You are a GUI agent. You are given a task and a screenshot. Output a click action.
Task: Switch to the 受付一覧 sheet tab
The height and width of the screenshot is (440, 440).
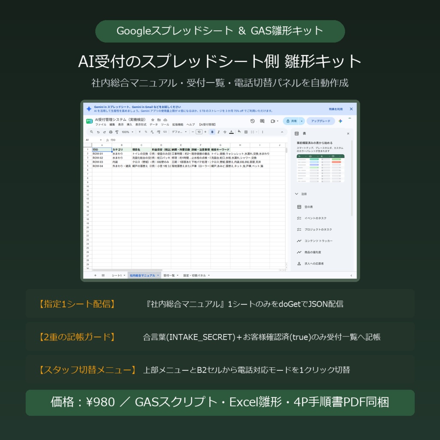pyautogui.click(x=169, y=275)
